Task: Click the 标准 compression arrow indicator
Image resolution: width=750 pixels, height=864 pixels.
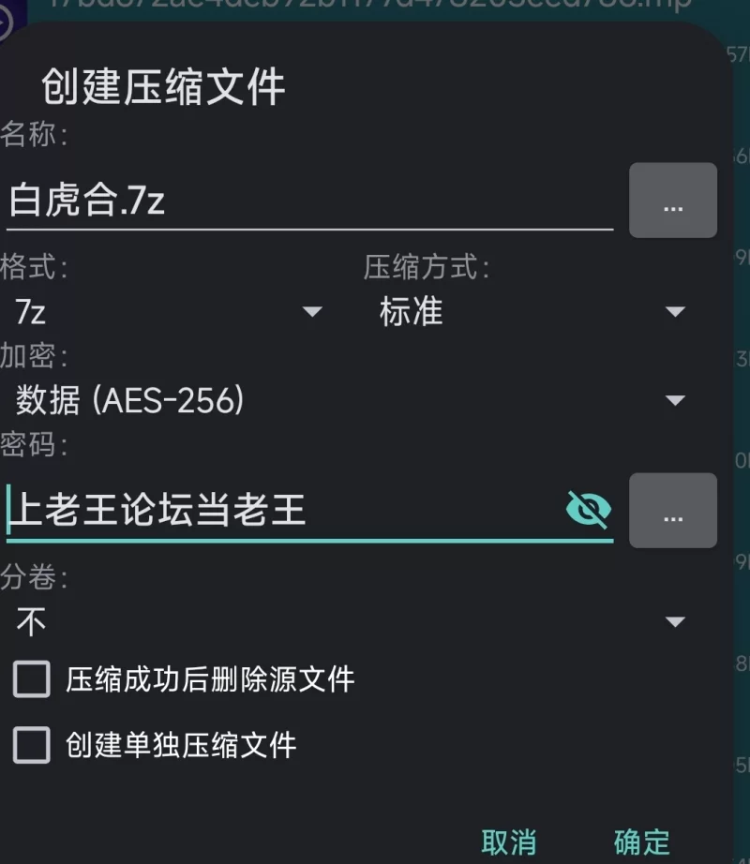Action: coord(675,311)
